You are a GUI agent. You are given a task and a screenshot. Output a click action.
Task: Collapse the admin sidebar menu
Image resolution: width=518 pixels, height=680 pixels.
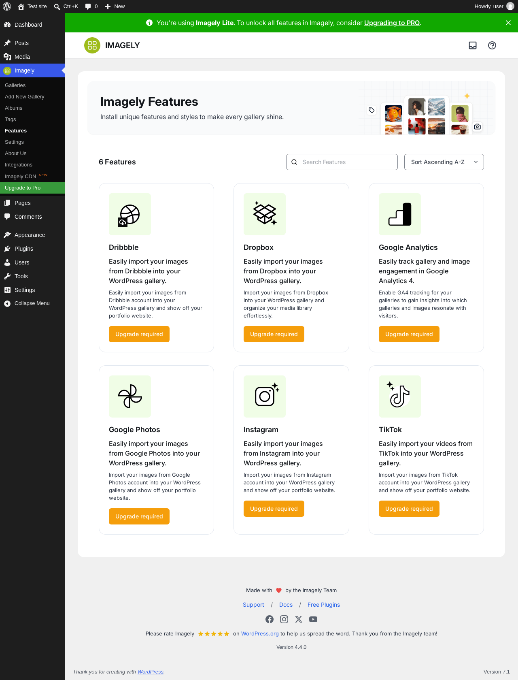[x=32, y=303]
